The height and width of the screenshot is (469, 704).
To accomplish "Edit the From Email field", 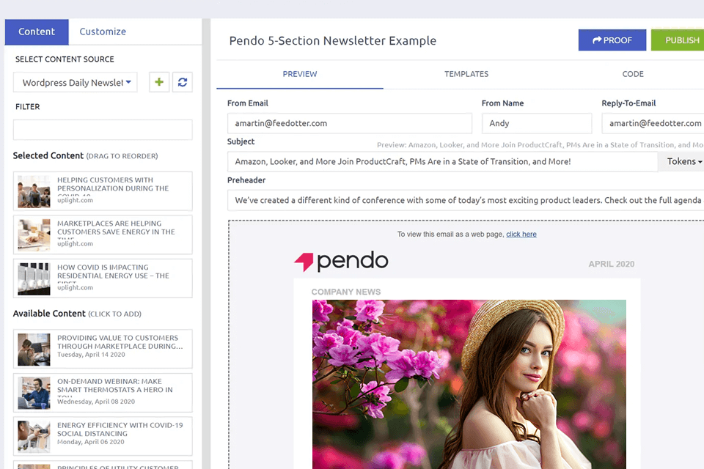I will point(350,123).
